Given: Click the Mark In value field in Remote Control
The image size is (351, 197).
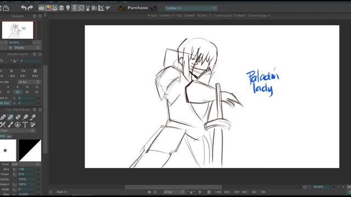Looking at the screenshot, I should (x=26, y=98).
